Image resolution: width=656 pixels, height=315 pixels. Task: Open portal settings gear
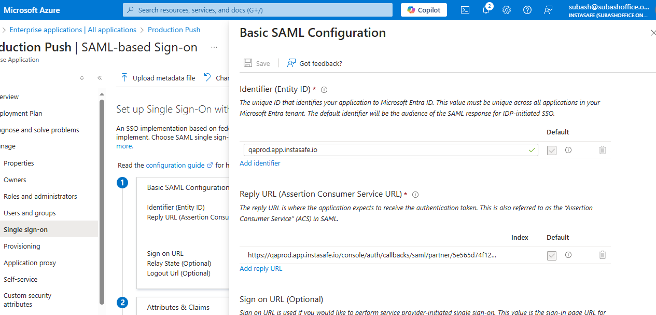[x=507, y=10]
